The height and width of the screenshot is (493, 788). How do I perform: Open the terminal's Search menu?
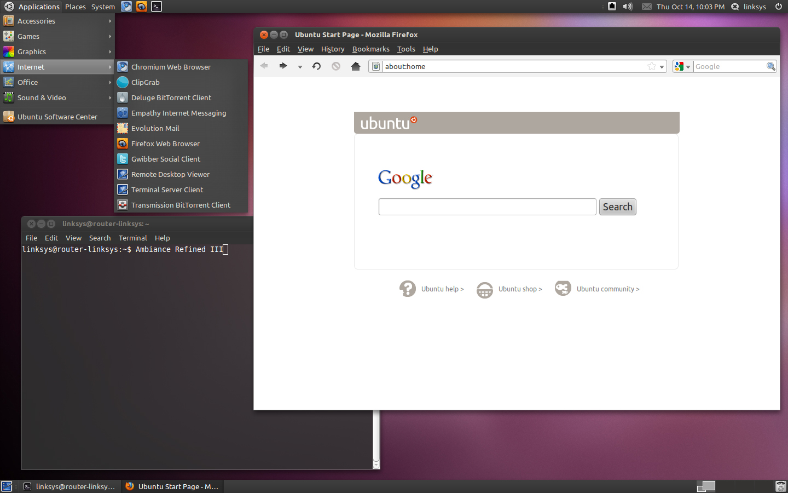[x=100, y=238]
